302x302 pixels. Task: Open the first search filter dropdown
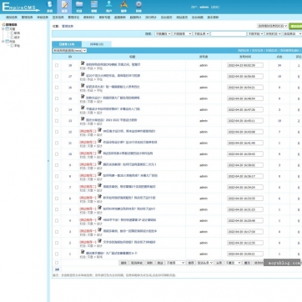click(x=163, y=33)
